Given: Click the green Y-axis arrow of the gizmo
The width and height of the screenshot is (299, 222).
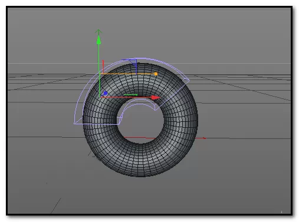Looking at the screenshot, I should pos(98,39).
